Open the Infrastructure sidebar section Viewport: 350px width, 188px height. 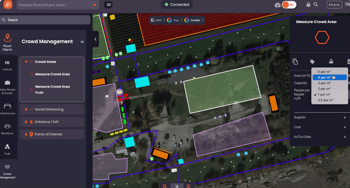pos(7,108)
